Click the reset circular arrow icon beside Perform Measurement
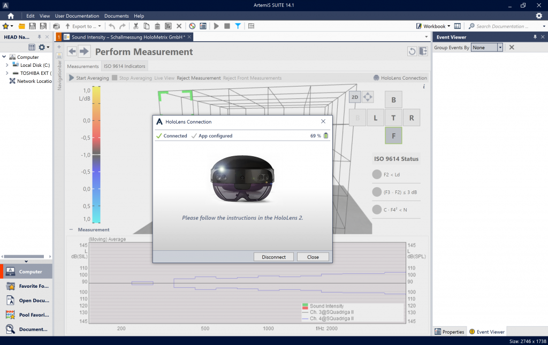This screenshot has width=548, height=345. (412, 51)
